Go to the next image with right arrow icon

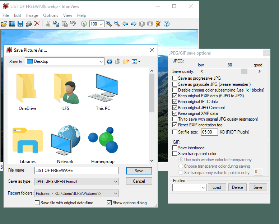[134, 24]
